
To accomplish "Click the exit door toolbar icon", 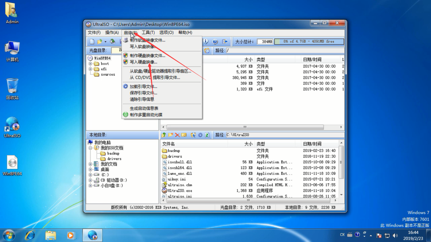I will [225, 42].
